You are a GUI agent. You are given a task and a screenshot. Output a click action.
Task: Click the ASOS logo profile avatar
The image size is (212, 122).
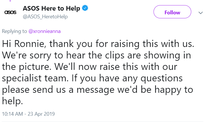10,13
